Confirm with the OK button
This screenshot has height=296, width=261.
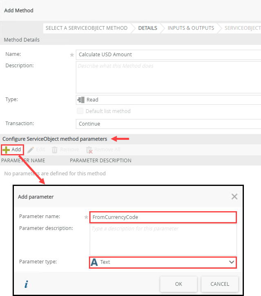pos(179,284)
